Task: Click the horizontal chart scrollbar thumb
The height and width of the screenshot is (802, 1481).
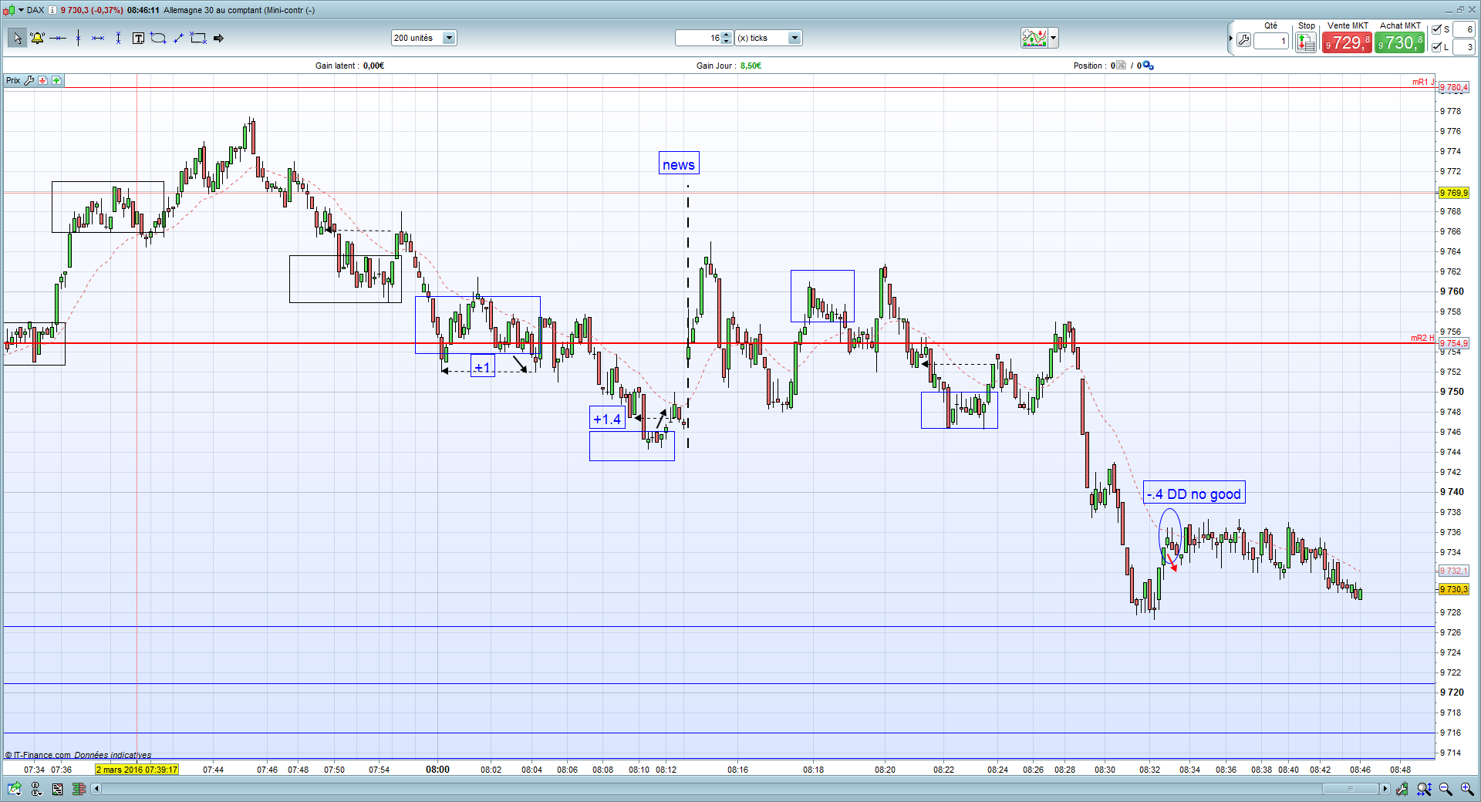Action: [1350, 789]
